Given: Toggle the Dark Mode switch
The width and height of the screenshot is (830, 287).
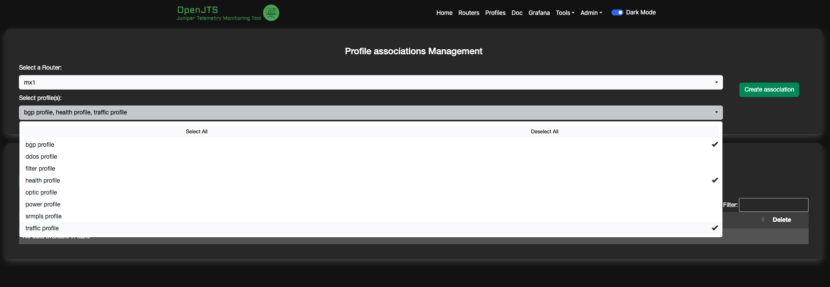Looking at the screenshot, I should pos(617,12).
